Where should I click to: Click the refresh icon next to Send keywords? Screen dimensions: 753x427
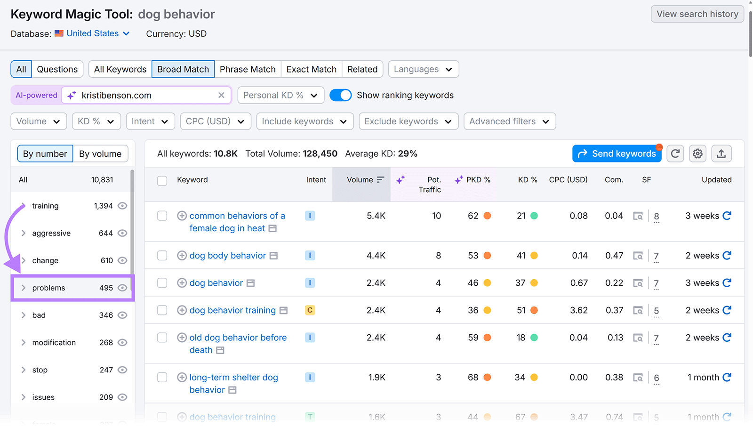675,153
